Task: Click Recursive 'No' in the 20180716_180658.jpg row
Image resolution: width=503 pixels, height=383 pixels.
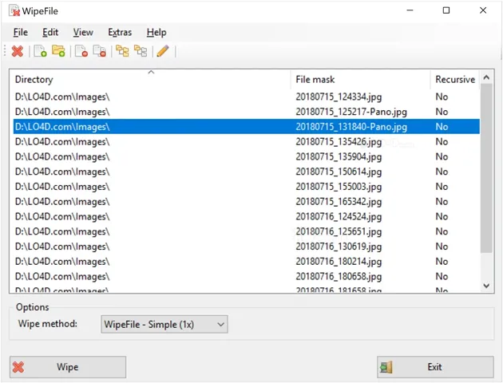Action: (442, 276)
